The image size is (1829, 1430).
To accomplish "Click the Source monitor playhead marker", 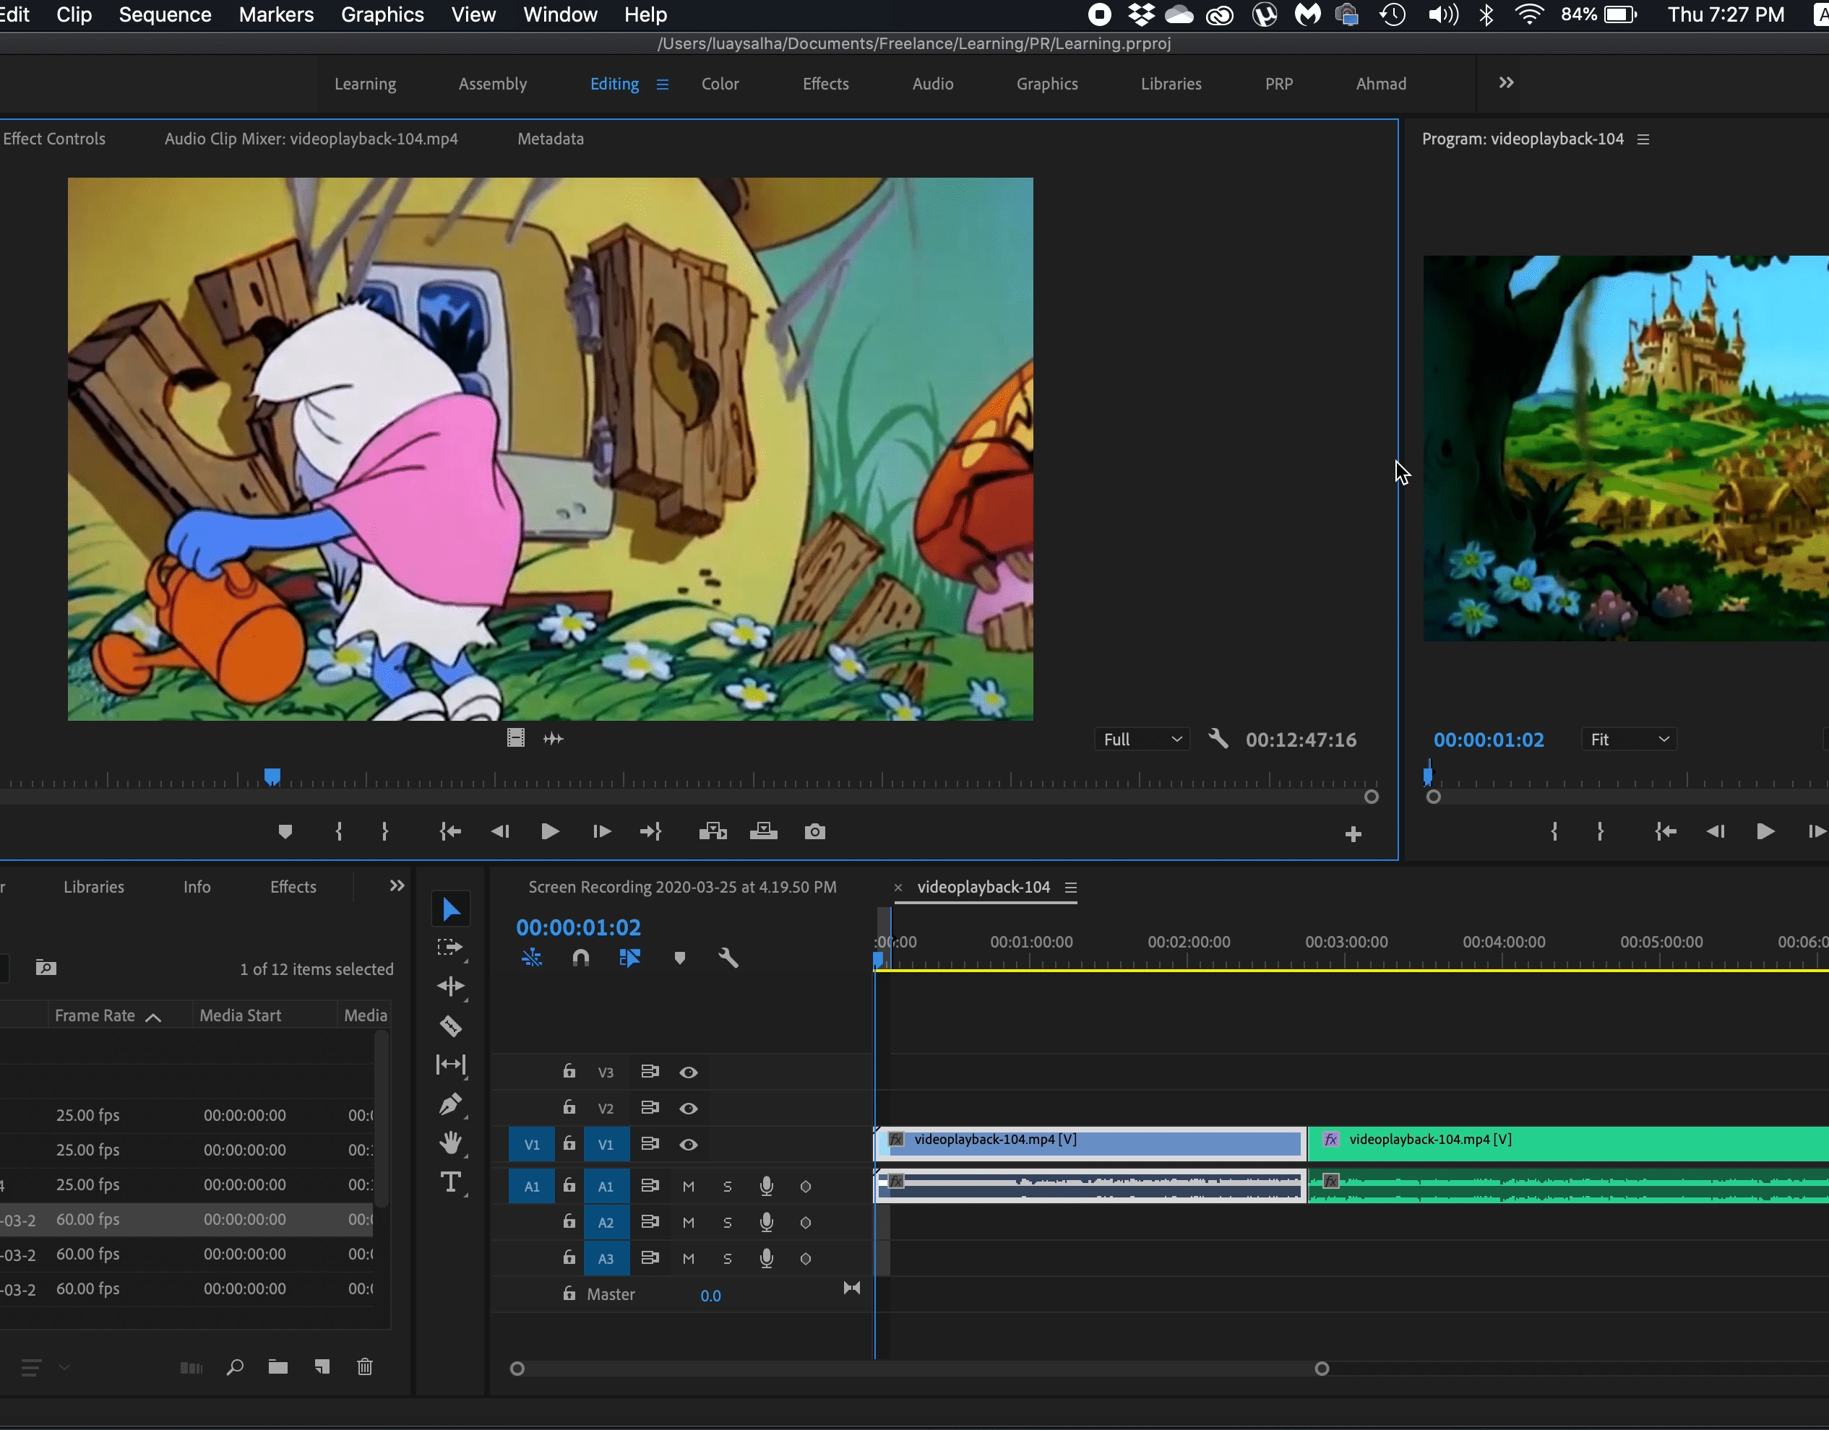I will click(x=272, y=777).
